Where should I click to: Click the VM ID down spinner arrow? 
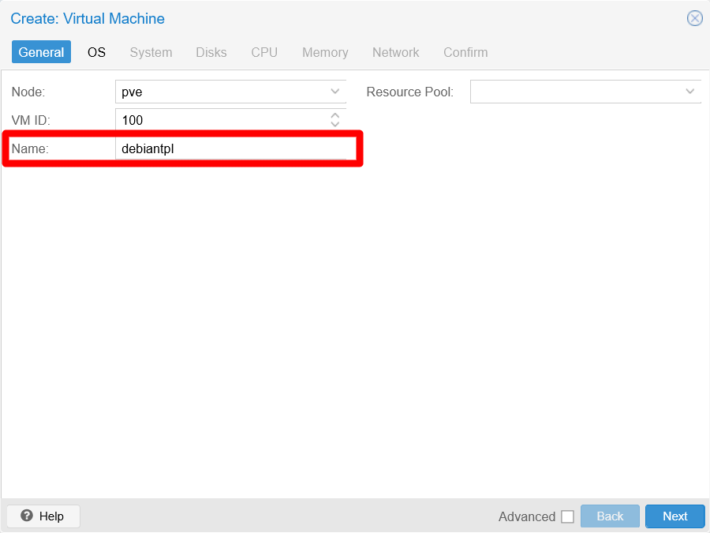pos(334,123)
